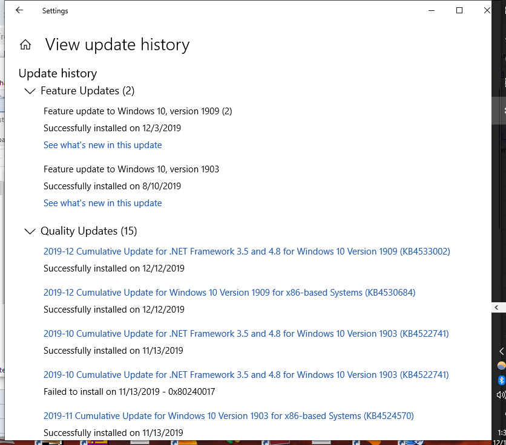Select 'Successfully installed on 12/3/2019' text

point(113,128)
